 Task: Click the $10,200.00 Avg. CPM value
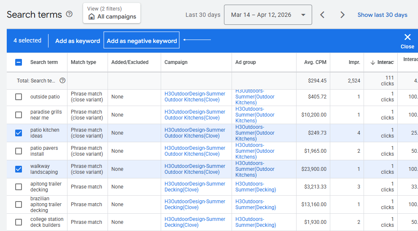(314, 115)
